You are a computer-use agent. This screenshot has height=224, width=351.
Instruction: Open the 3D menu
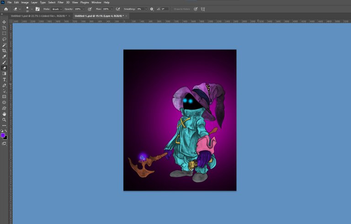[x=68, y=2]
